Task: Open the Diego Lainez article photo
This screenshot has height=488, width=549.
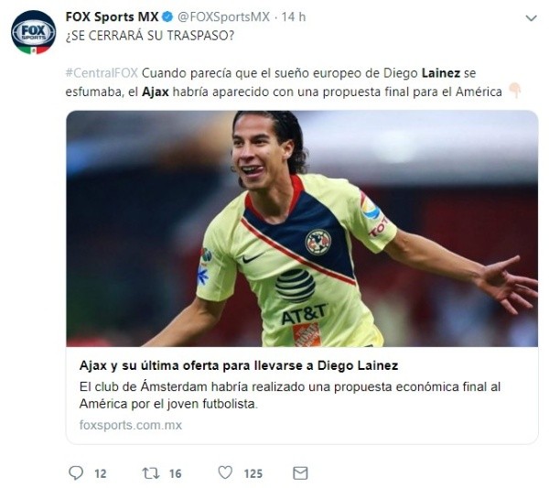Action: click(x=302, y=228)
